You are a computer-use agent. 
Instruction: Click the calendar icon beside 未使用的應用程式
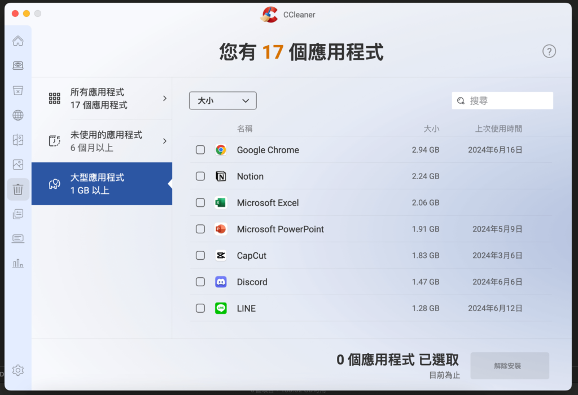[55, 141]
